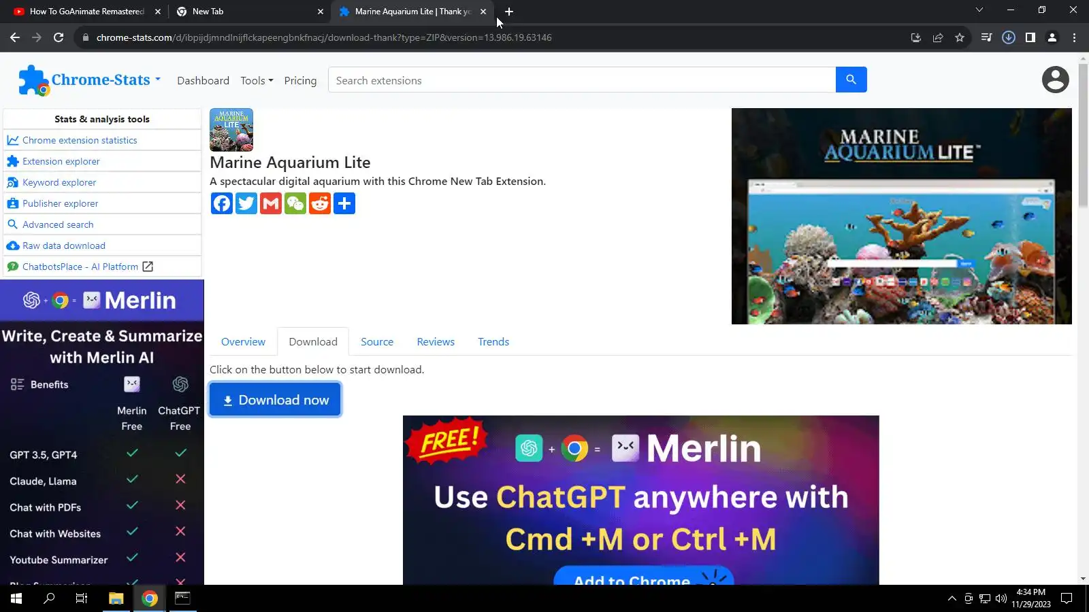Image resolution: width=1089 pixels, height=612 pixels.
Task: Click the share this page icon
Action: [938, 37]
